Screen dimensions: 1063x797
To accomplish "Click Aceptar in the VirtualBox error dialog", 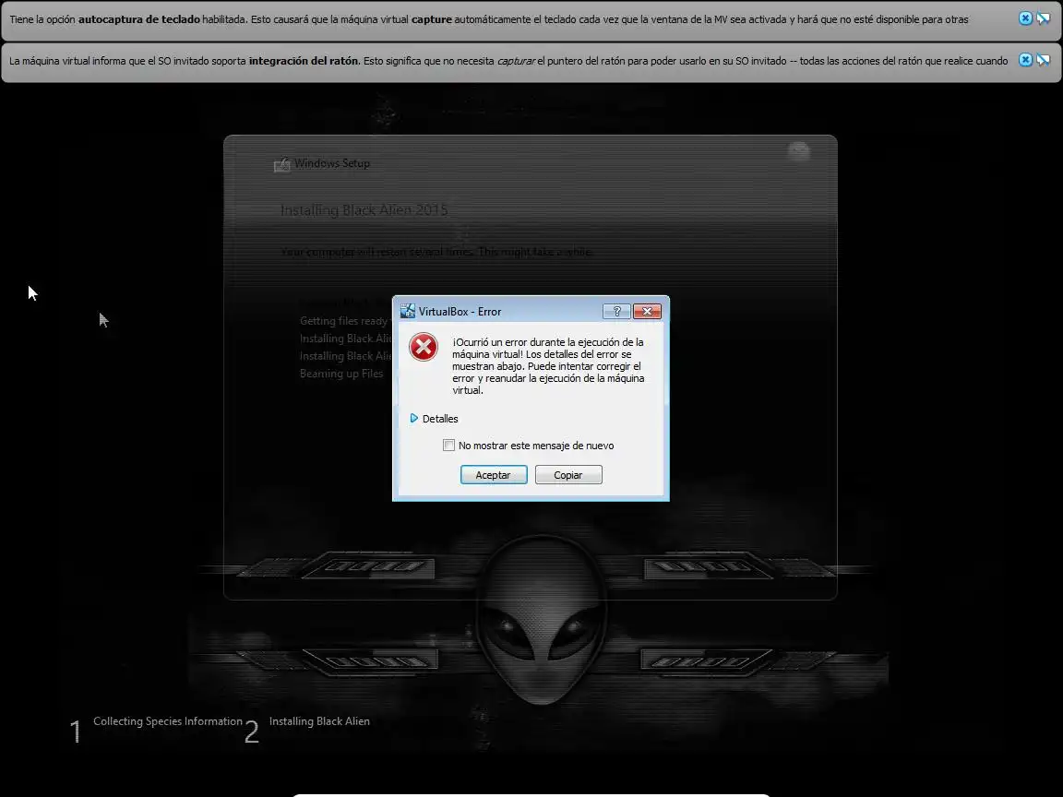I will pyautogui.click(x=494, y=475).
